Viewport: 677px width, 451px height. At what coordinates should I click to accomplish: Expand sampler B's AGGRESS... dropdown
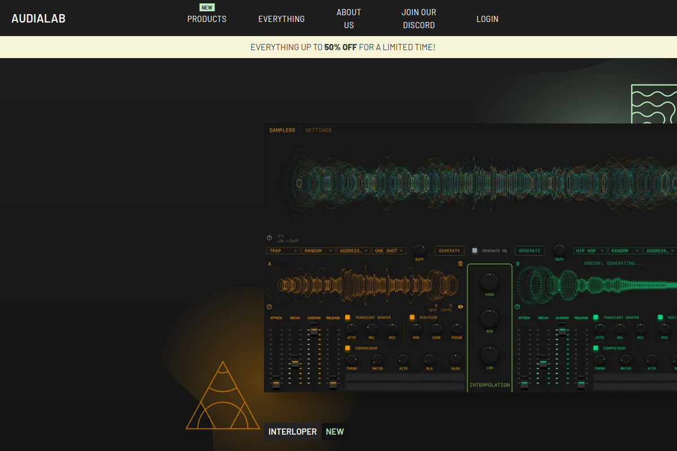point(660,251)
